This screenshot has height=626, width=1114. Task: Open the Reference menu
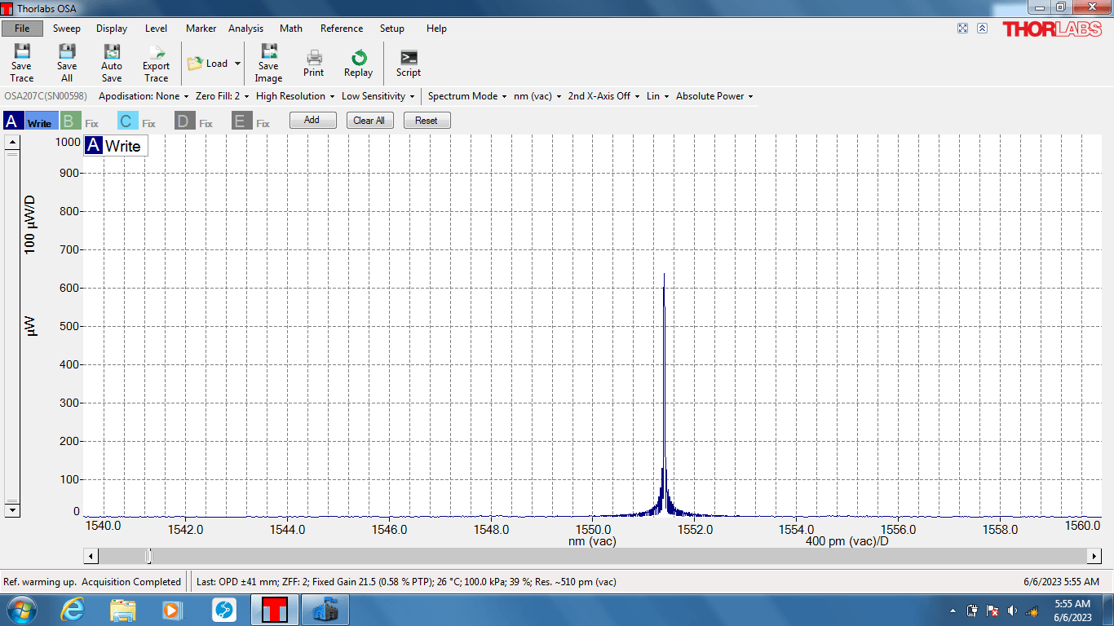coord(342,29)
